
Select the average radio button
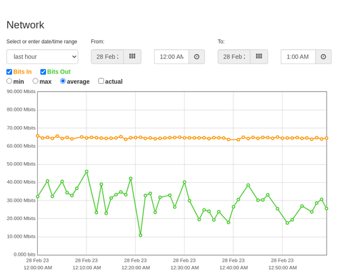pyautogui.click(x=63, y=81)
